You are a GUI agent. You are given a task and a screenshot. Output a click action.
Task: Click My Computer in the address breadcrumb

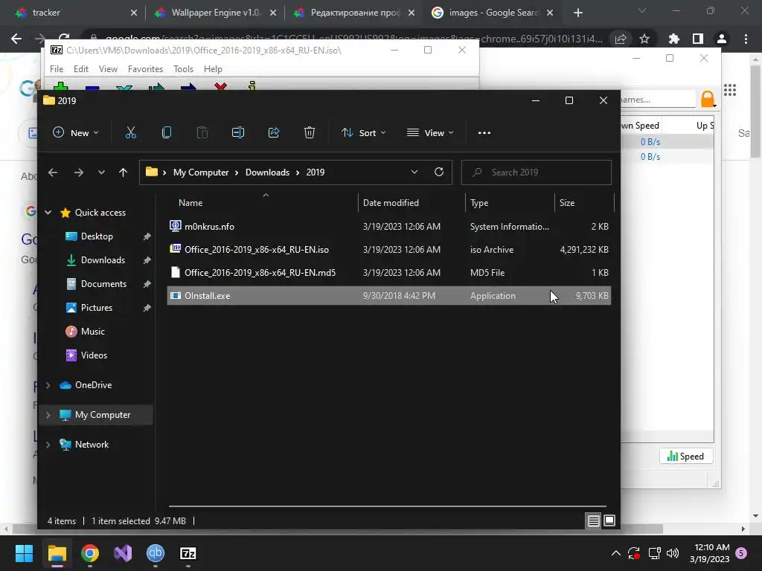click(x=201, y=172)
